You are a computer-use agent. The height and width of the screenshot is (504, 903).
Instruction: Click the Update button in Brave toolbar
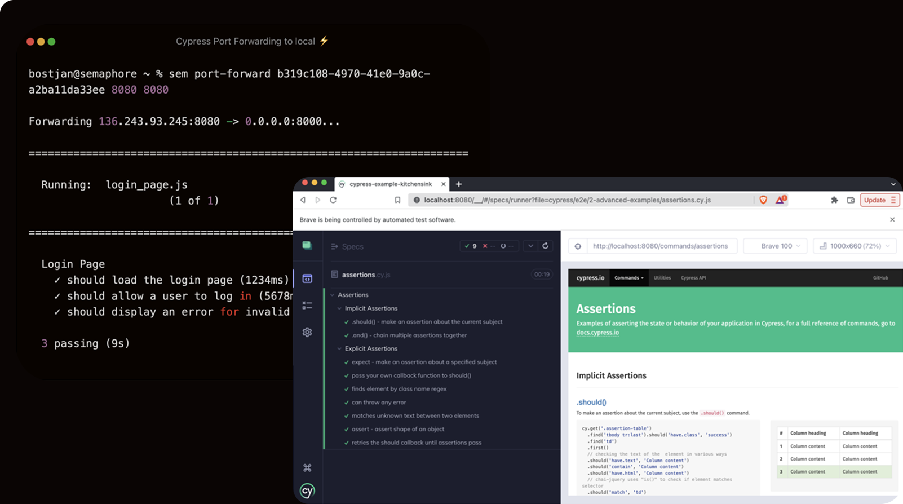coord(879,200)
